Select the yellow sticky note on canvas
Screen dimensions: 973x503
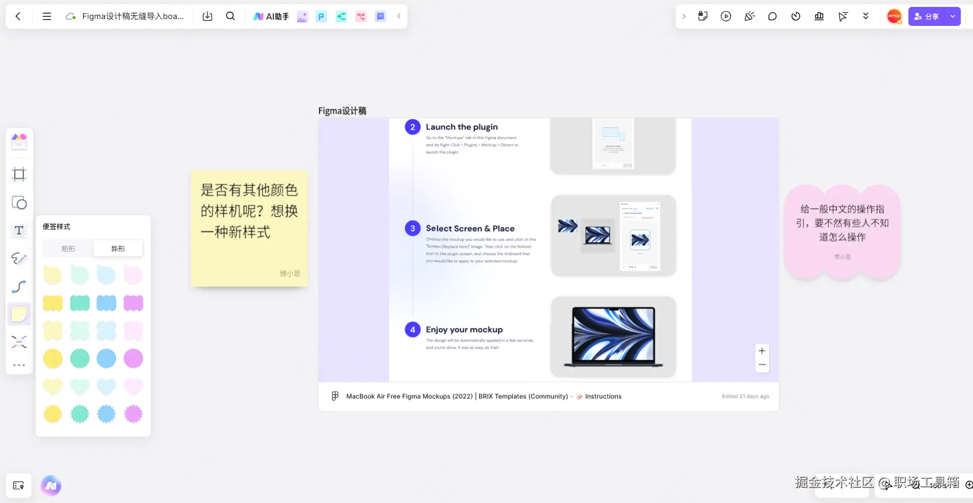[x=249, y=228]
